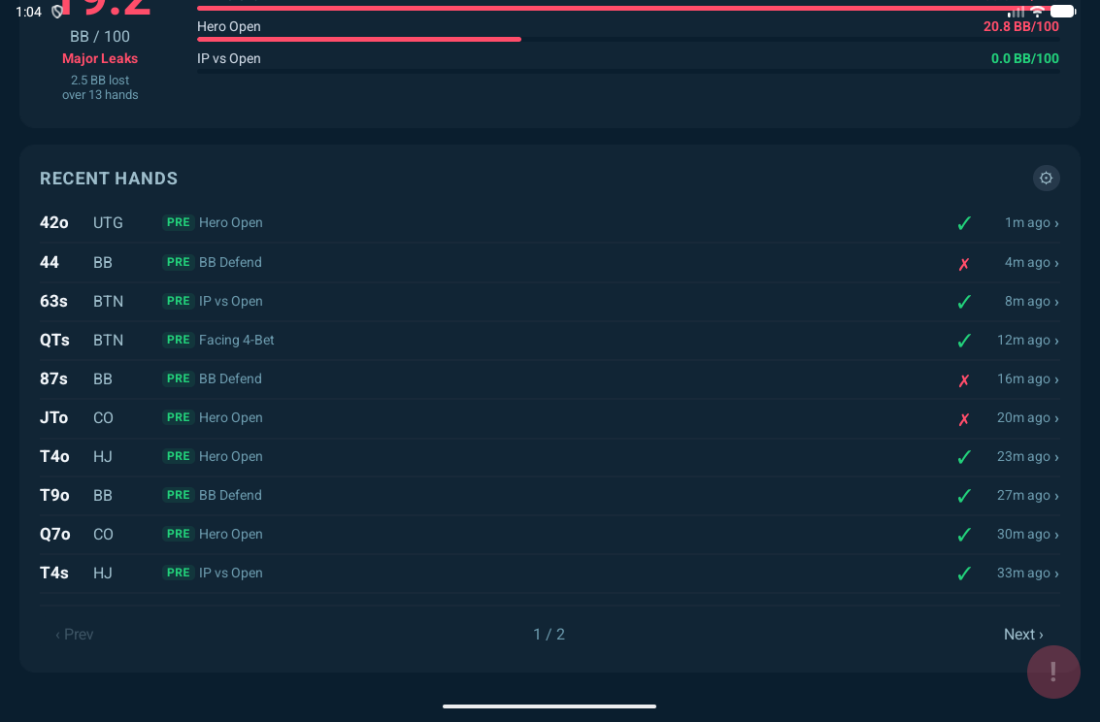Click the red X on the 87s hand

coord(964,379)
